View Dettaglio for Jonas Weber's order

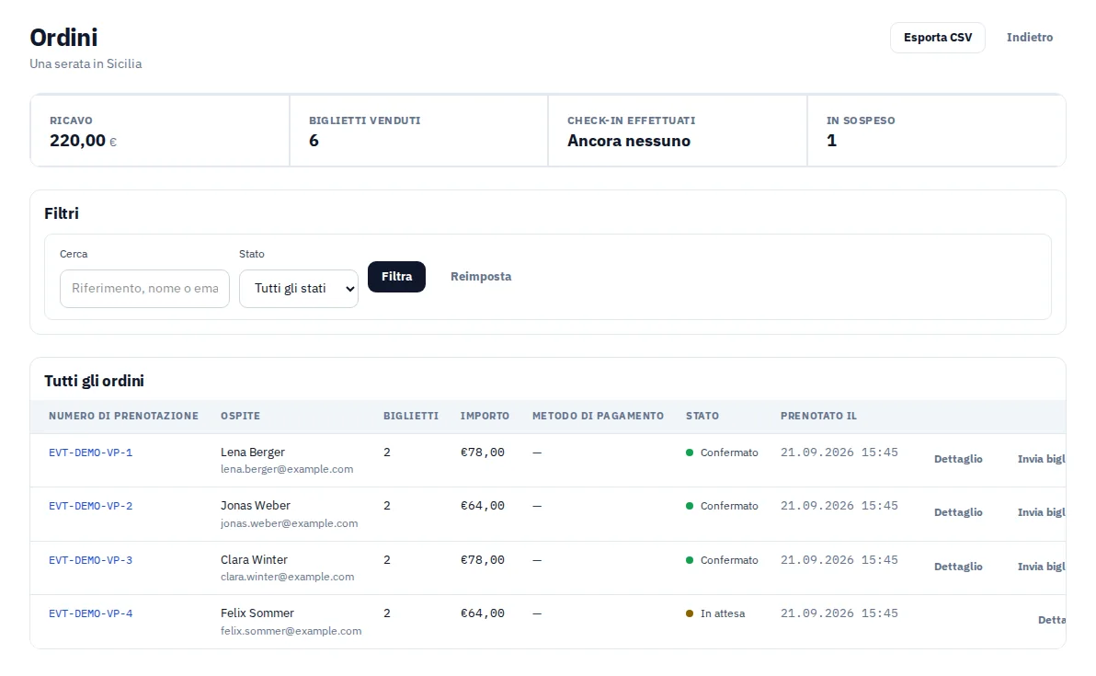pyautogui.click(x=958, y=512)
